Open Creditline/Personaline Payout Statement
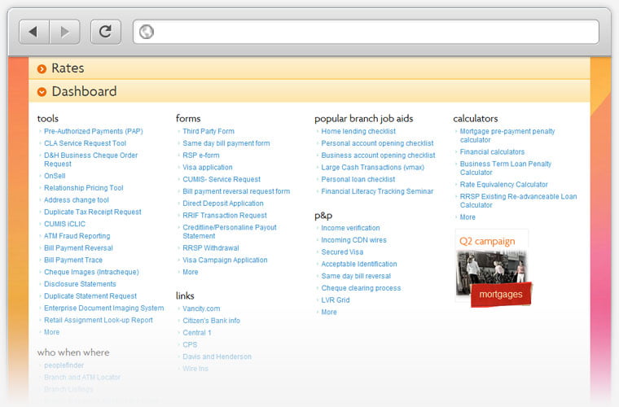Image resolution: width=619 pixels, height=407 pixels. (230, 231)
